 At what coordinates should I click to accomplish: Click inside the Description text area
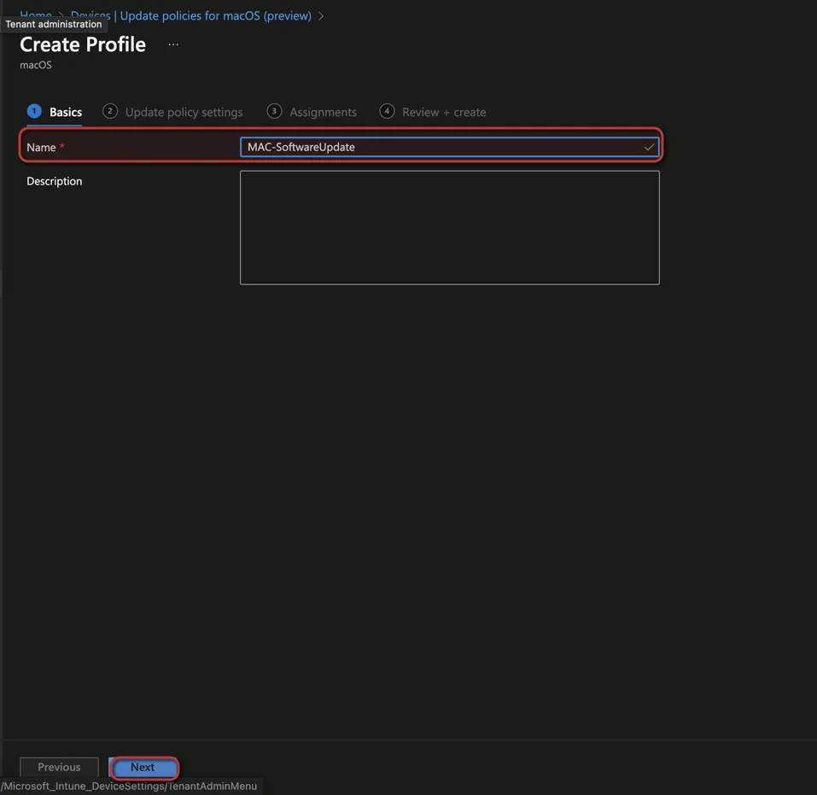450,228
